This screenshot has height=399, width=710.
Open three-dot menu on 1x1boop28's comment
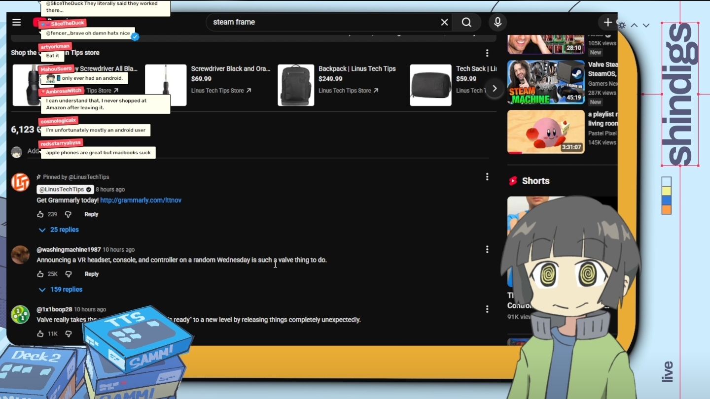point(487,309)
